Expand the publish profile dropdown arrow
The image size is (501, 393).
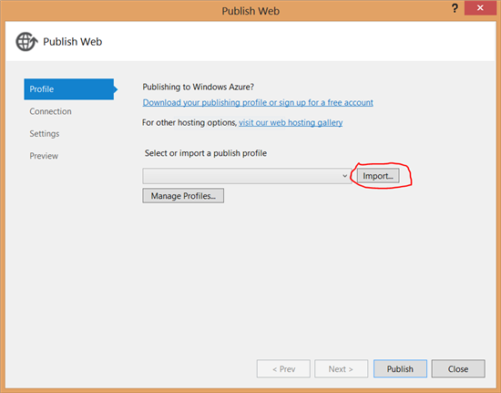(x=344, y=176)
